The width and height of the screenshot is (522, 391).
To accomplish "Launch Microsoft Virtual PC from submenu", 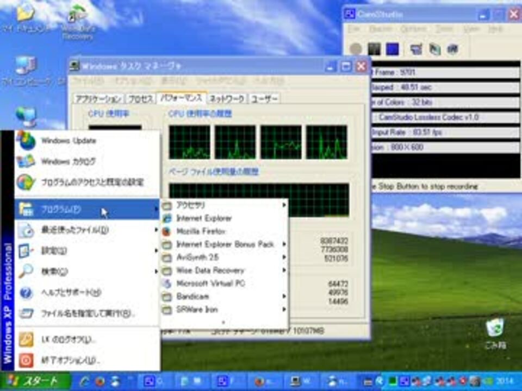I will pos(224,283).
